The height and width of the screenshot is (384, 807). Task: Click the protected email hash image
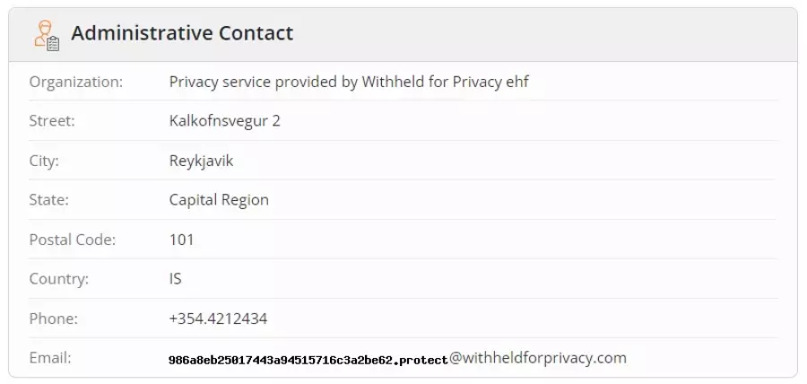[x=308, y=361]
